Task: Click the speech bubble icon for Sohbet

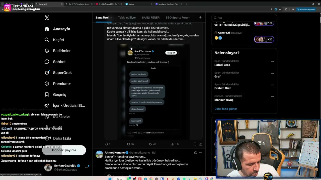Action: point(47,62)
